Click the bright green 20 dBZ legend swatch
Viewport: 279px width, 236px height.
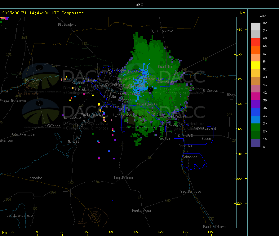pos(255,127)
